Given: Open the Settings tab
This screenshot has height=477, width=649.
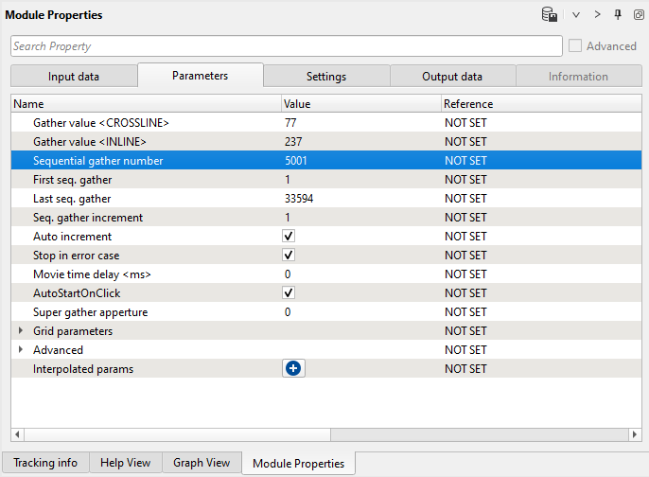Looking at the screenshot, I should [326, 77].
